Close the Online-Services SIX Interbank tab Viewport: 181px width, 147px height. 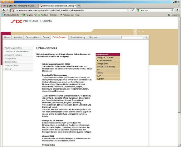tap(75, 6)
